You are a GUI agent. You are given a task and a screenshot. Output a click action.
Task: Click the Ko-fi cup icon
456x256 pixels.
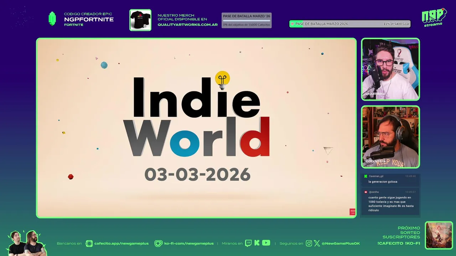pos(159,244)
